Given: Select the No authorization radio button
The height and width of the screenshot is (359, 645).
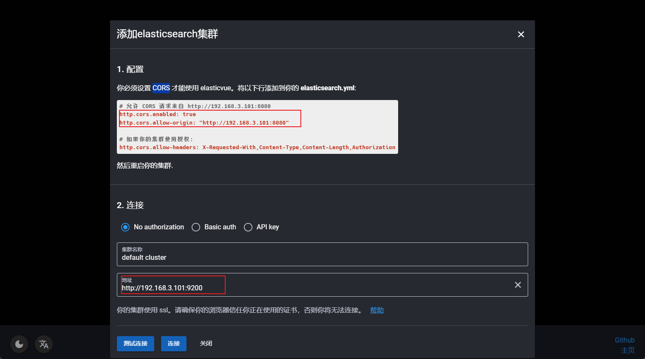Looking at the screenshot, I should 125,227.
